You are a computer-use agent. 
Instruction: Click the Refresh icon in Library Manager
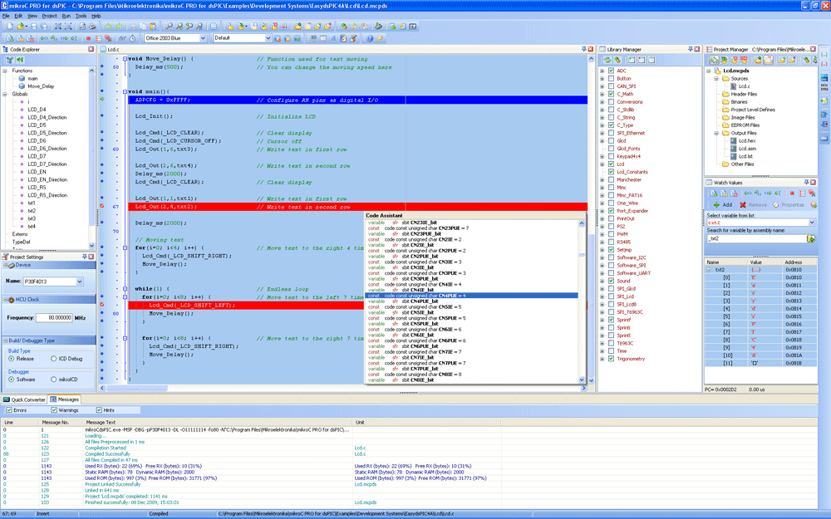pyautogui.click(x=607, y=60)
